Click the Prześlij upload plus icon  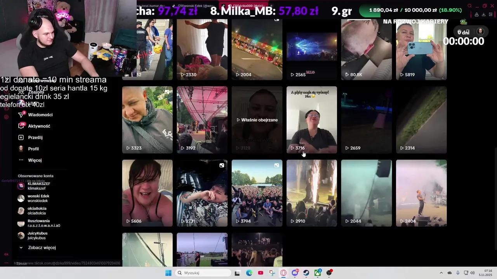pos(21,138)
